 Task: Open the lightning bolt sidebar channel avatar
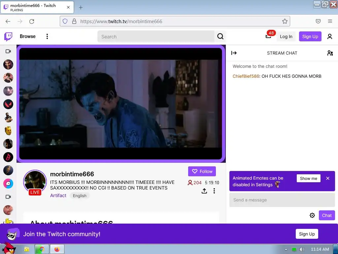pyautogui.click(x=8, y=170)
